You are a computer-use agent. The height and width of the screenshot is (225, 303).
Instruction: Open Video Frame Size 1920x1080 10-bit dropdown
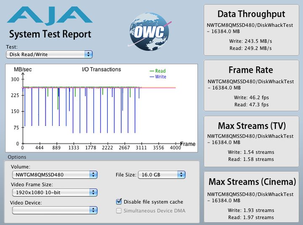tap(54, 192)
